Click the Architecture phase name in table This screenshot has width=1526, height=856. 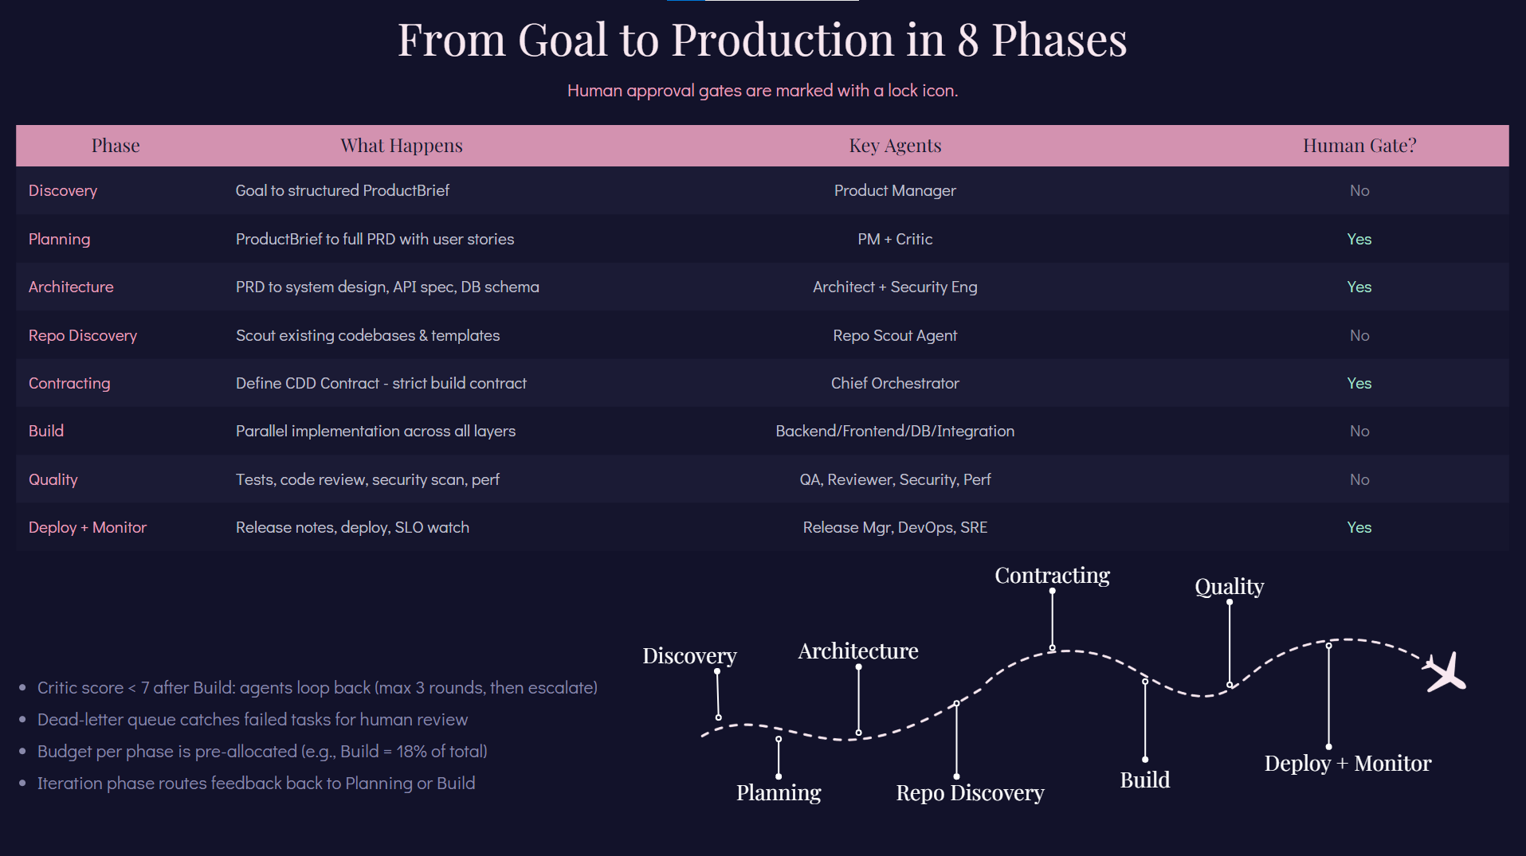click(71, 287)
